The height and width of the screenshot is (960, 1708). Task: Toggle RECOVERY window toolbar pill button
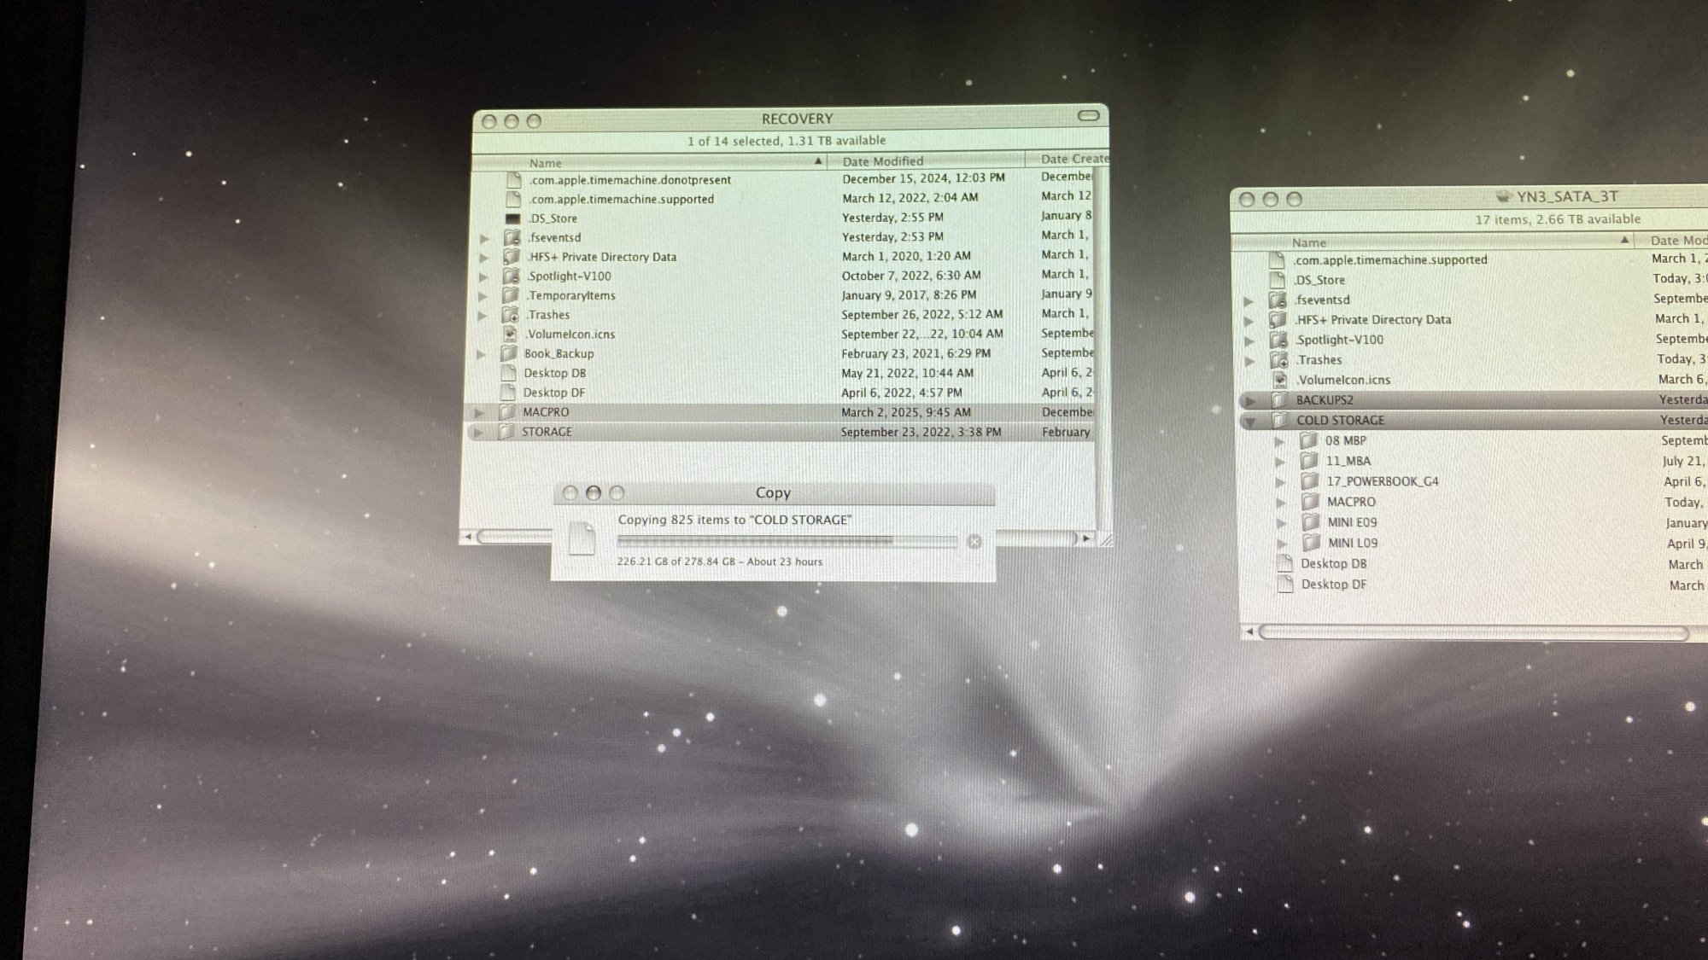[x=1088, y=116]
